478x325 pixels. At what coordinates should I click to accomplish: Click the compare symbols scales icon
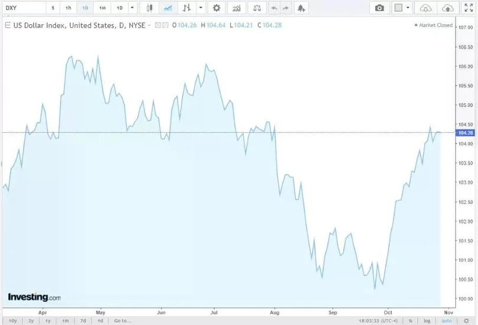[x=256, y=8]
